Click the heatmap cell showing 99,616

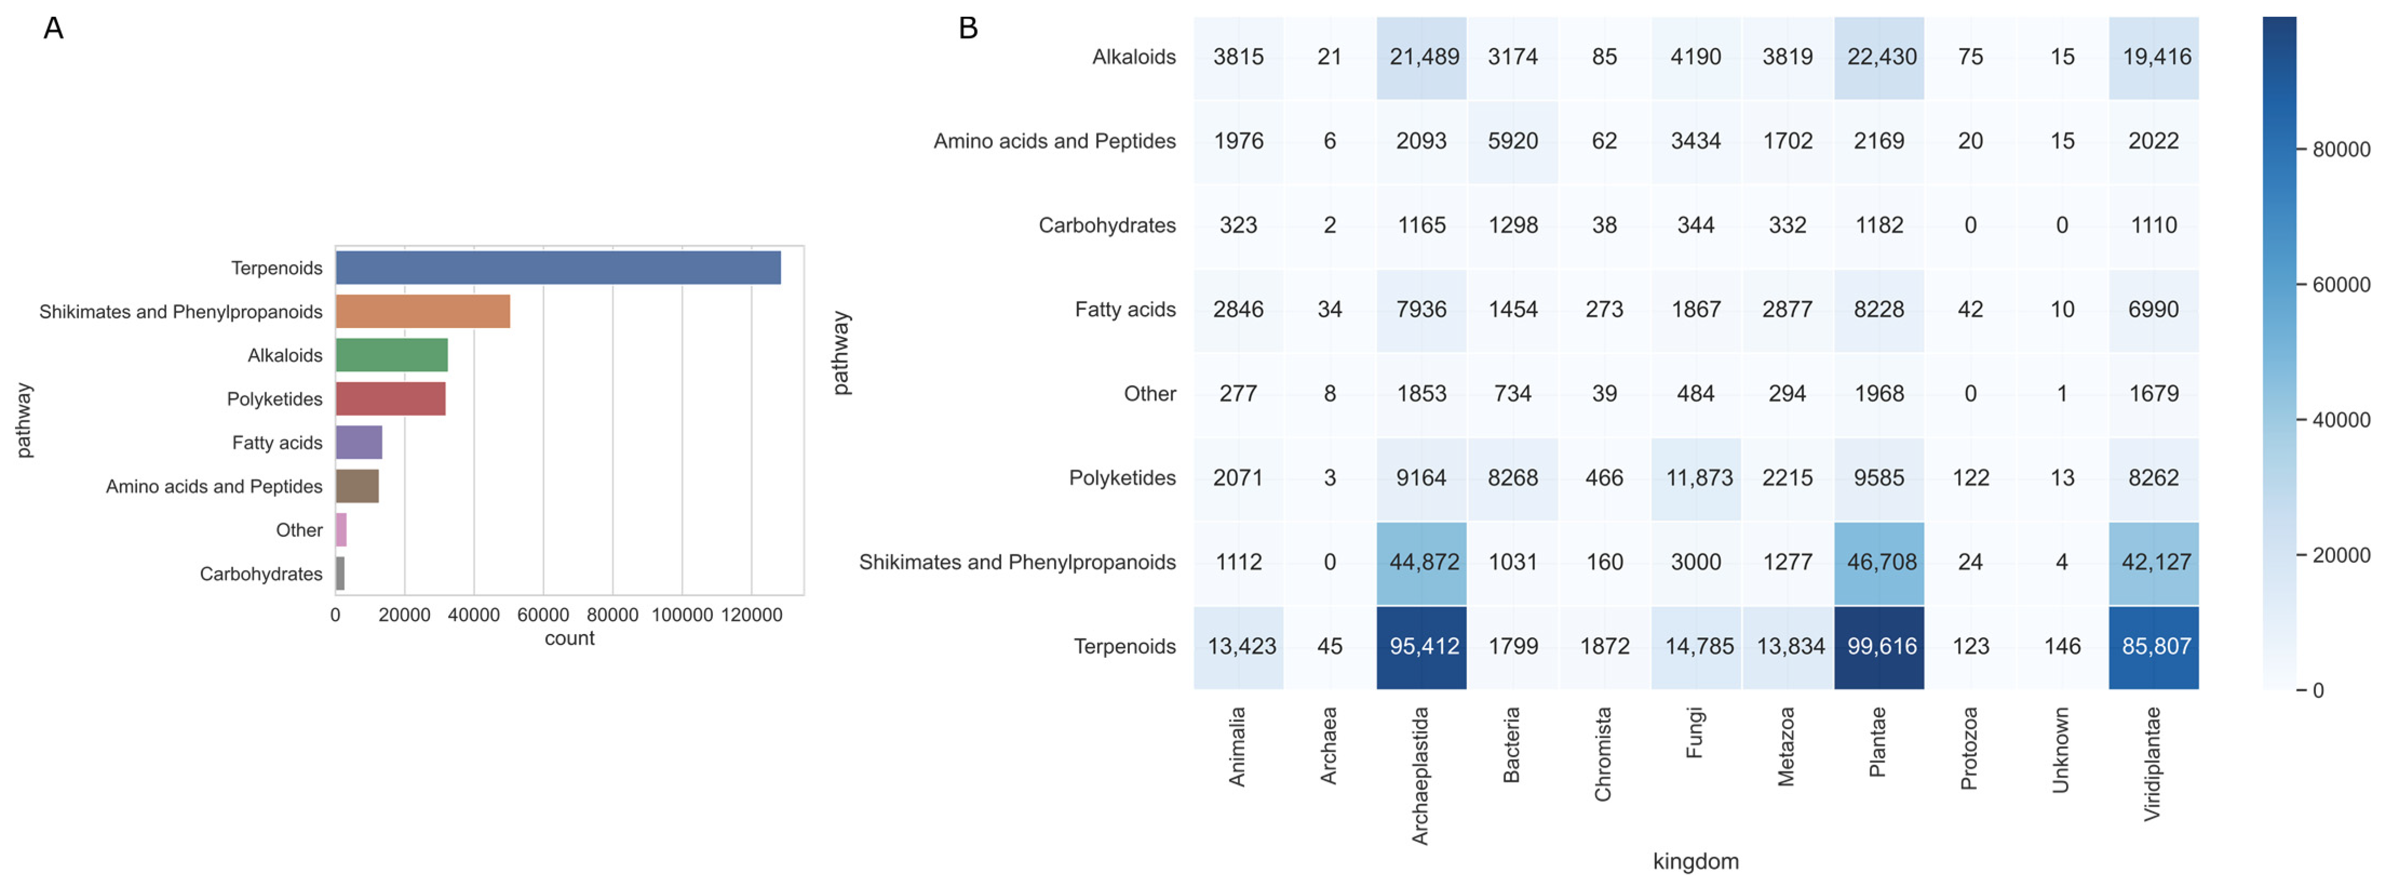point(1878,646)
